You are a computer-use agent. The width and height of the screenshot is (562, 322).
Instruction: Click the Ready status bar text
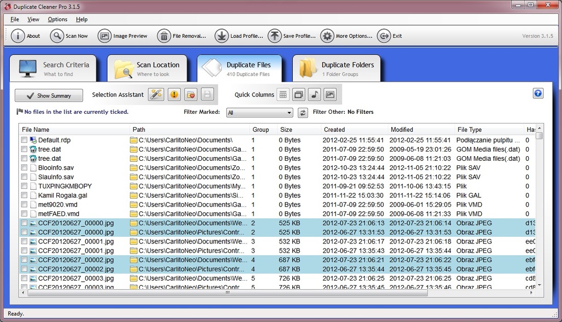(x=16, y=314)
